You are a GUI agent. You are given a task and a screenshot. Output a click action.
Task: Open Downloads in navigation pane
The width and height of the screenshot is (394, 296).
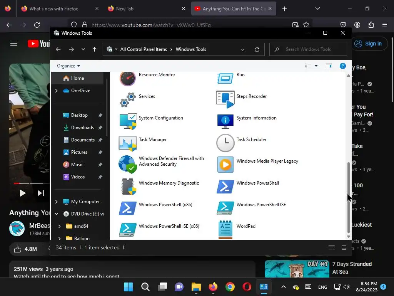click(82, 128)
